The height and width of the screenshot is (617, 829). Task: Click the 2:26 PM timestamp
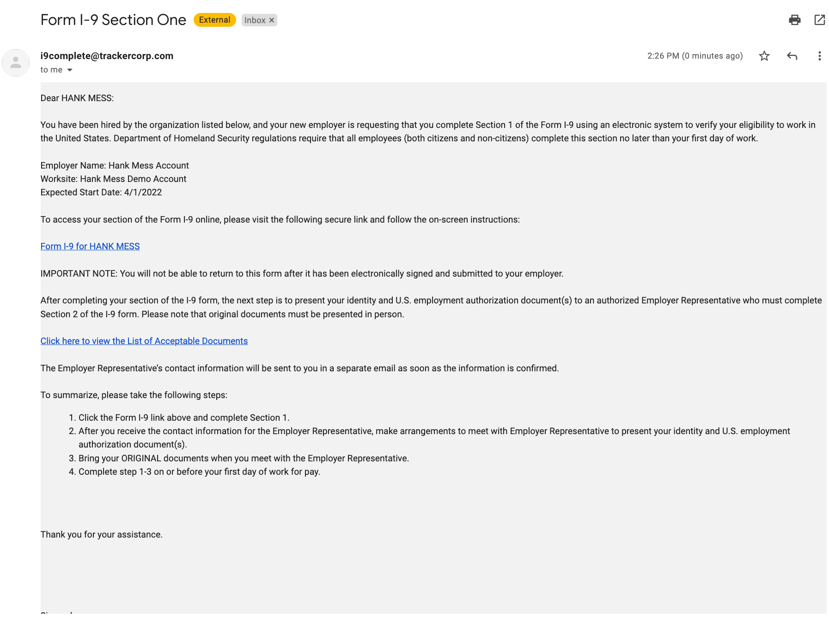(695, 56)
